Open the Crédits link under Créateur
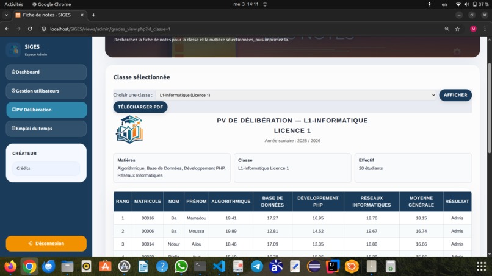Screen dimensions: 492x276 [x=46, y=168]
